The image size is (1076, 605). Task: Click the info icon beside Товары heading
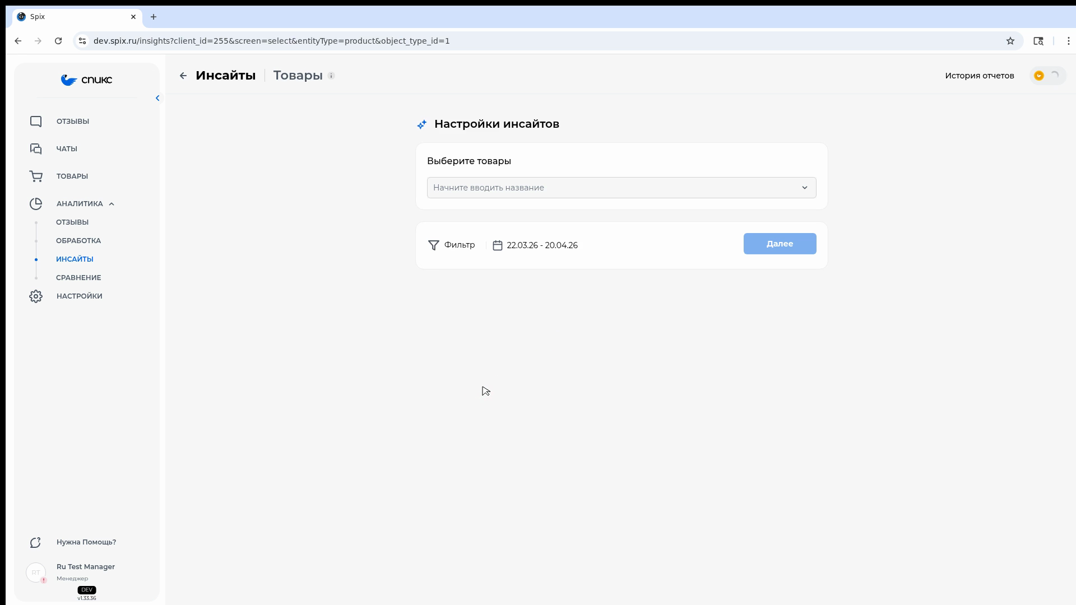click(331, 76)
